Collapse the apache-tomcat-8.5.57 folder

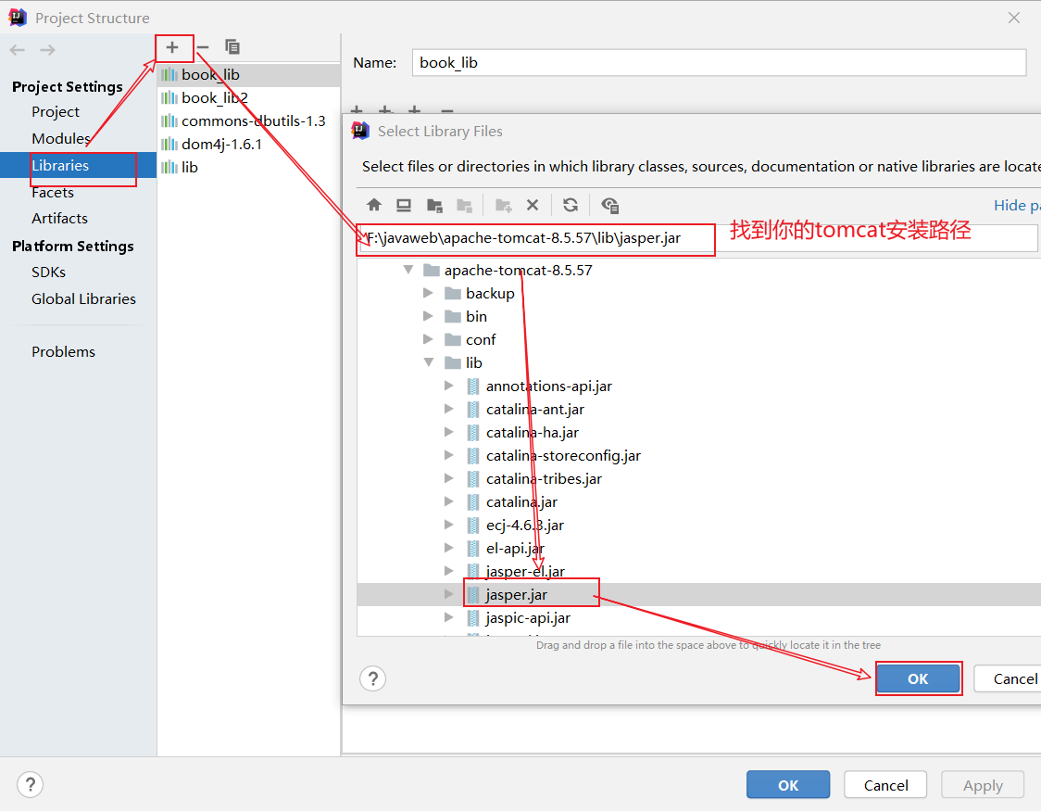[x=408, y=270]
